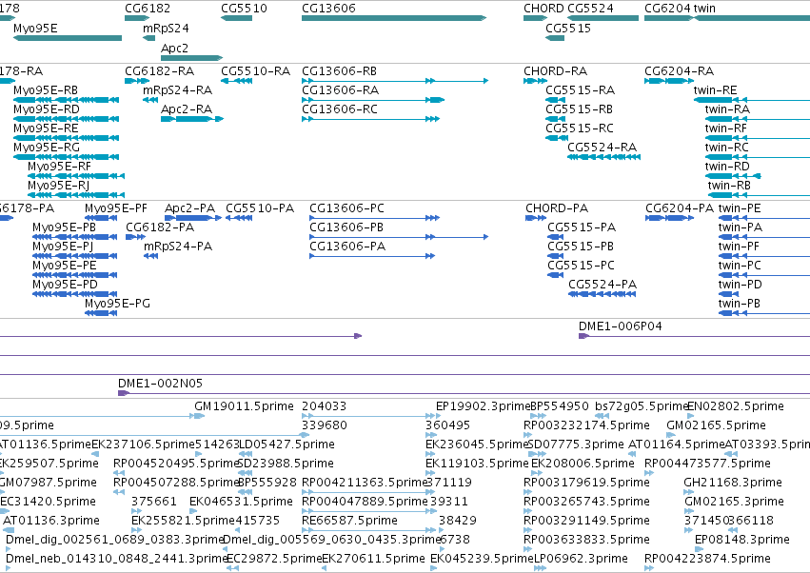The image size is (810, 573).
Task: Select the CG5515 gene label
Action: [x=568, y=28]
